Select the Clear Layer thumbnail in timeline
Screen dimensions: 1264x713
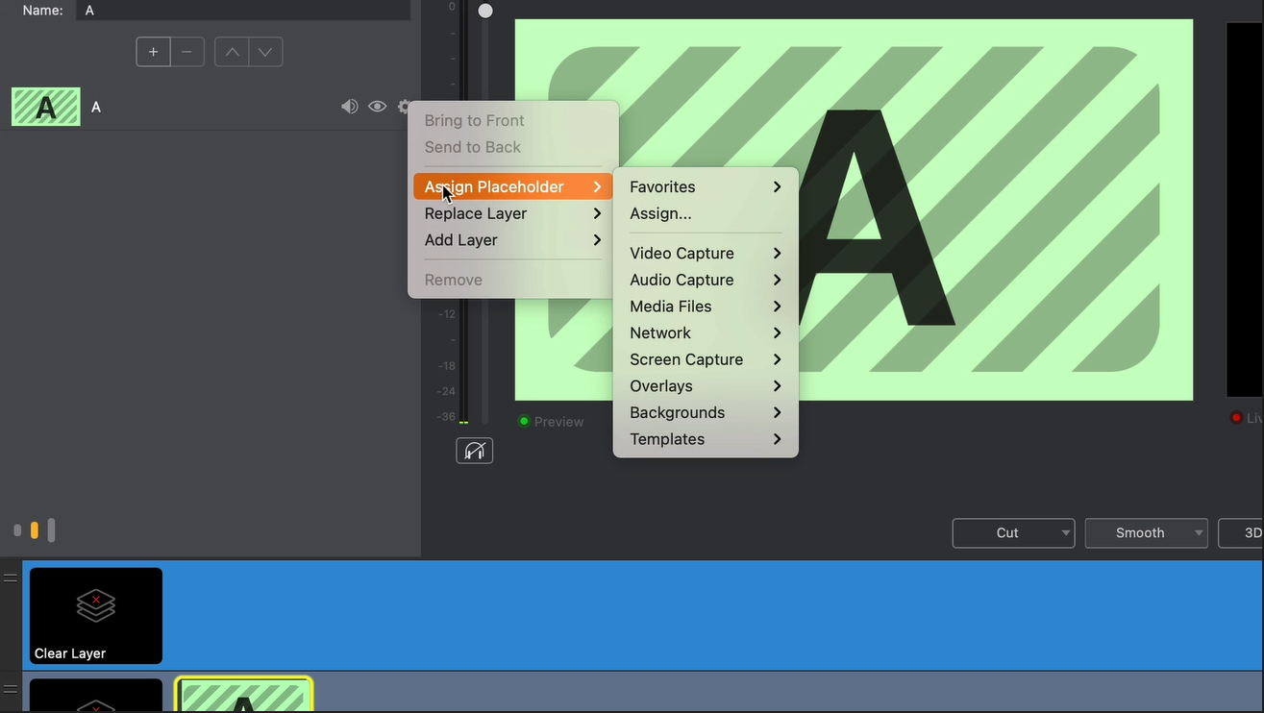click(x=95, y=615)
